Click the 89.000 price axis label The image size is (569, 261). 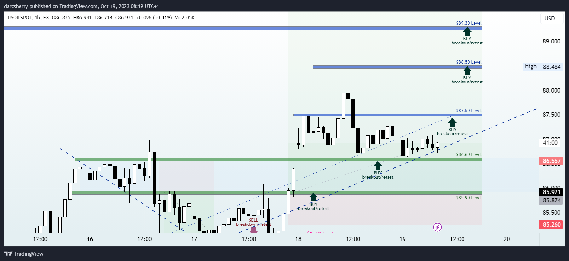(x=551, y=41)
